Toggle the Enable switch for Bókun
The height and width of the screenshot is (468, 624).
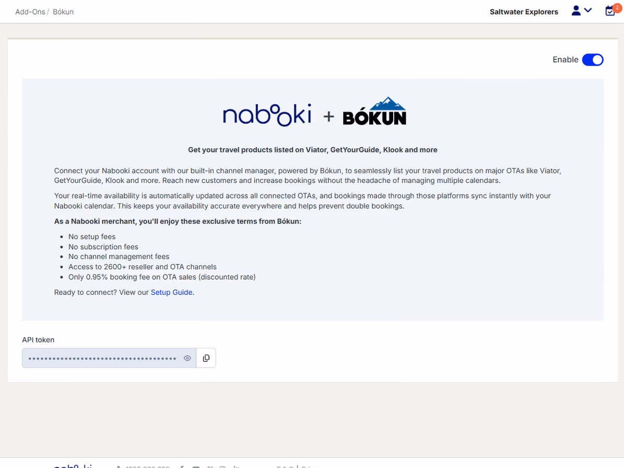tap(592, 60)
